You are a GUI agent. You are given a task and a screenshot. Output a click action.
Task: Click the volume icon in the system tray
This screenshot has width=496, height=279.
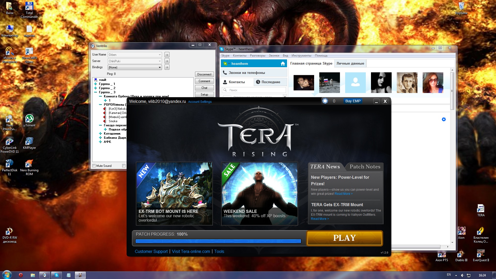[x=462, y=275]
